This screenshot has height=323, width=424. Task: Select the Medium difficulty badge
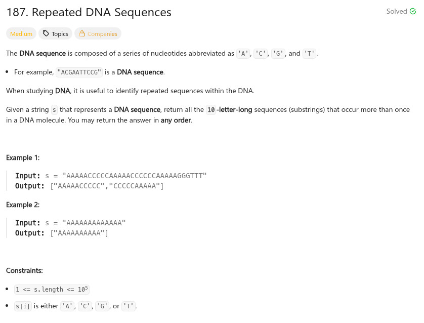point(21,34)
